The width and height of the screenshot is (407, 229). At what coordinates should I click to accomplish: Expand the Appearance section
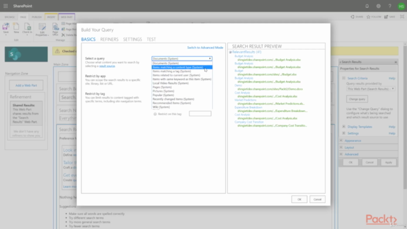pos(341,141)
